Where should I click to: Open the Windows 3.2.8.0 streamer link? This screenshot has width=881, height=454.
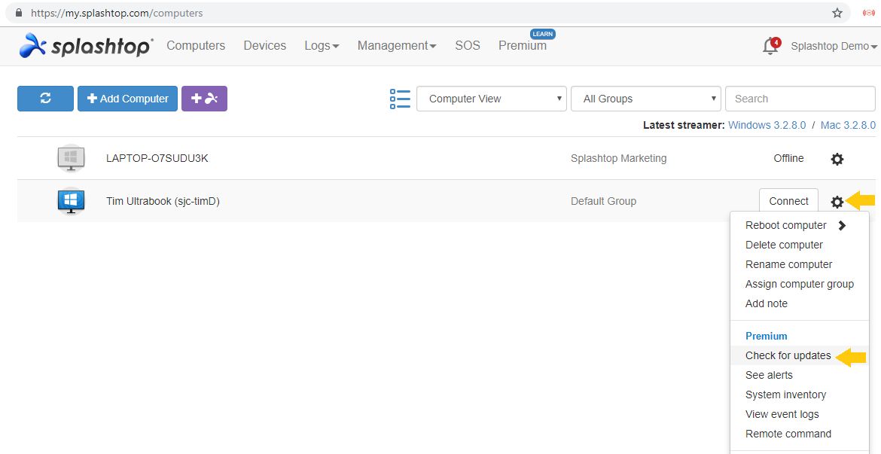767,125
